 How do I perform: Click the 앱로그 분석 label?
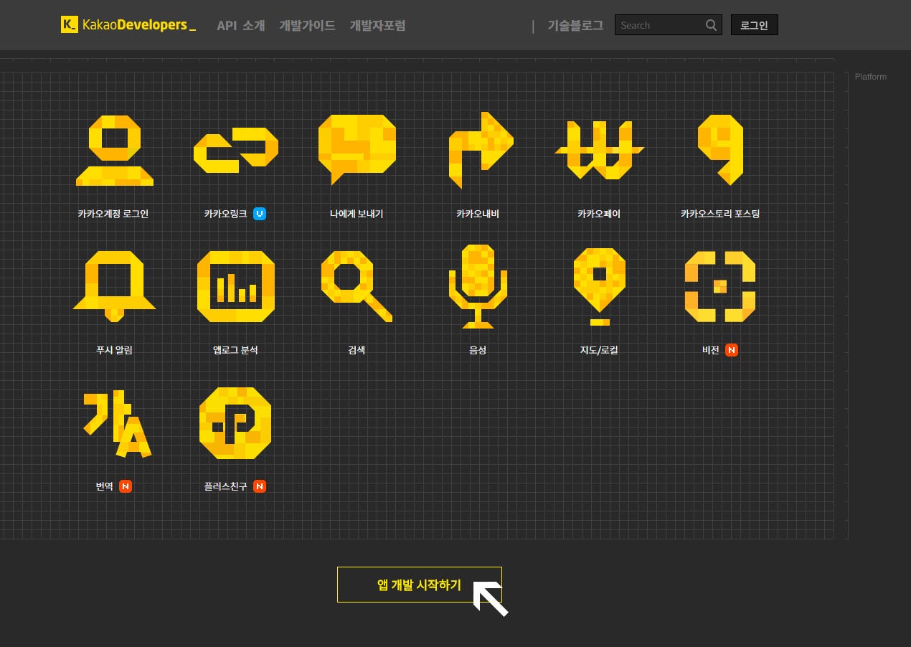pyautogui.click(x=235, y=350)
